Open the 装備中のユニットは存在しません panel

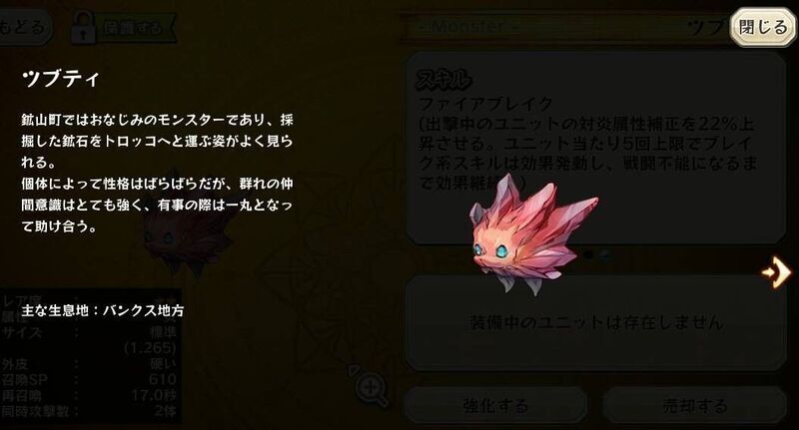(595, 322)
